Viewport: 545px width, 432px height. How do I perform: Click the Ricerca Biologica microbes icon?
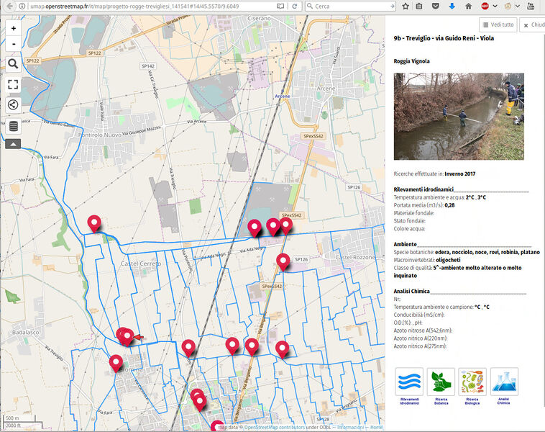click(472, 382)
